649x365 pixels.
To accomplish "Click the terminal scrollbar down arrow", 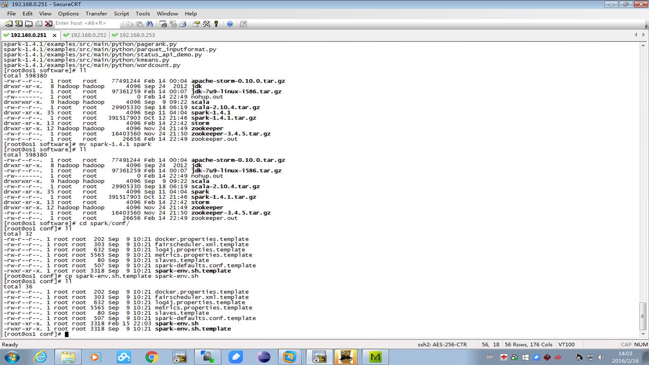I will click(643, 335).
